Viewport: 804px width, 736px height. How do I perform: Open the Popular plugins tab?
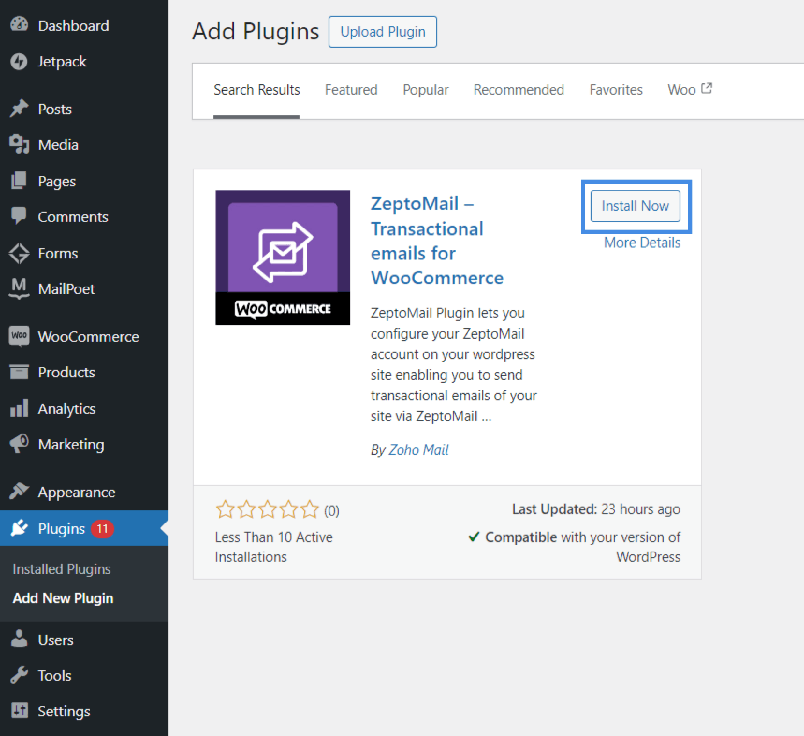click(425, 89)
